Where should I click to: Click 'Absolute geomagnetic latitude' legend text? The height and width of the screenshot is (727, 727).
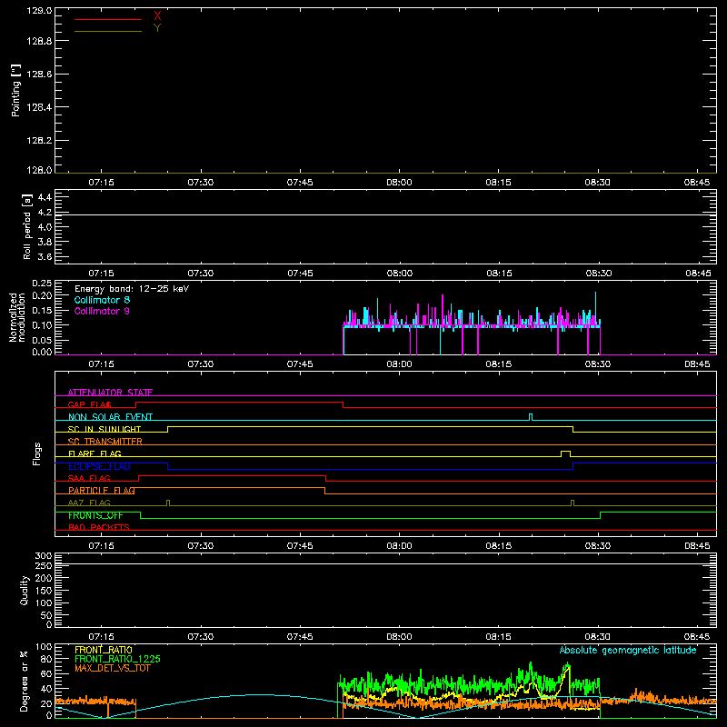pyautogui.click(x=628, y=651)
